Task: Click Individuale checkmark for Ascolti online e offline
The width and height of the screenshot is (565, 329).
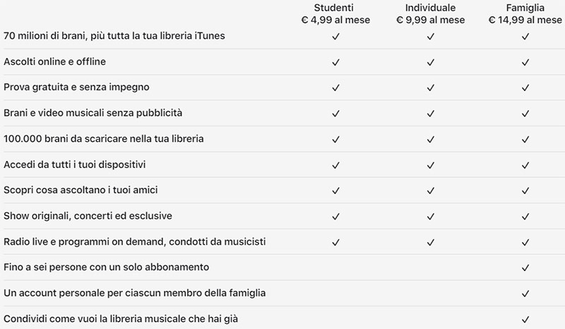Action: click(x=430, y=62)
